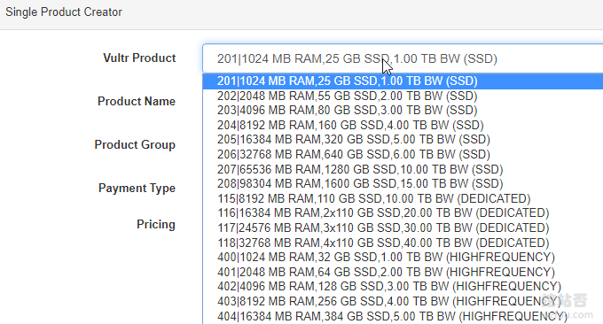Select 208|98304 MB RAM,1600 GB SSD plan

(x=403, y=184)
